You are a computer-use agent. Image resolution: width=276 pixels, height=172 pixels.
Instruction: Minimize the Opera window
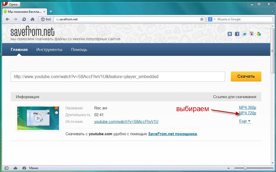[x=252, y=4]
